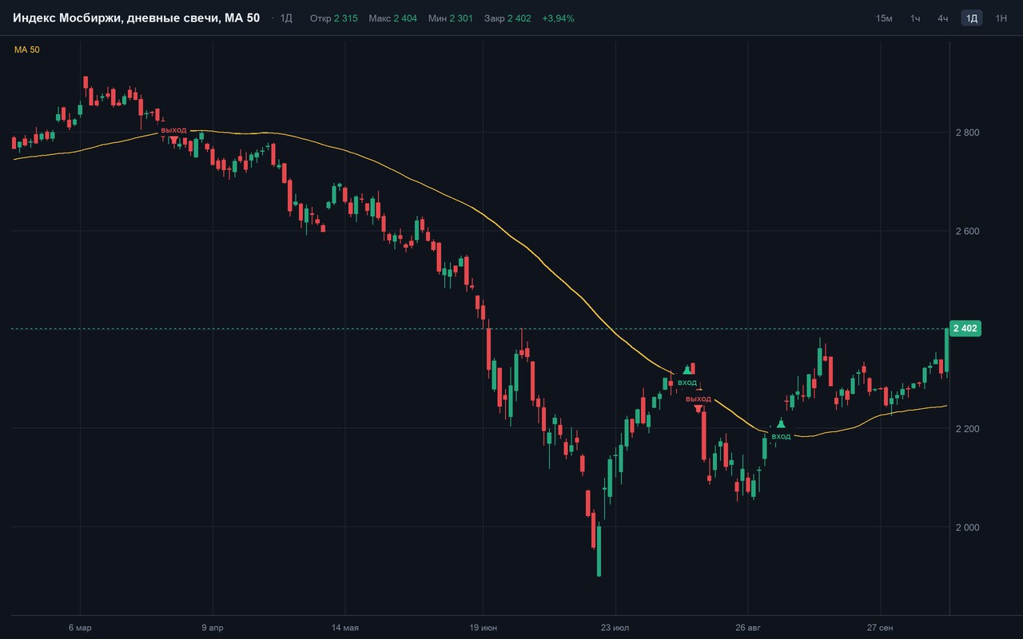Choose the 4ч timeframe
The width and height of the screenshot is (1023, 639).
943,18
